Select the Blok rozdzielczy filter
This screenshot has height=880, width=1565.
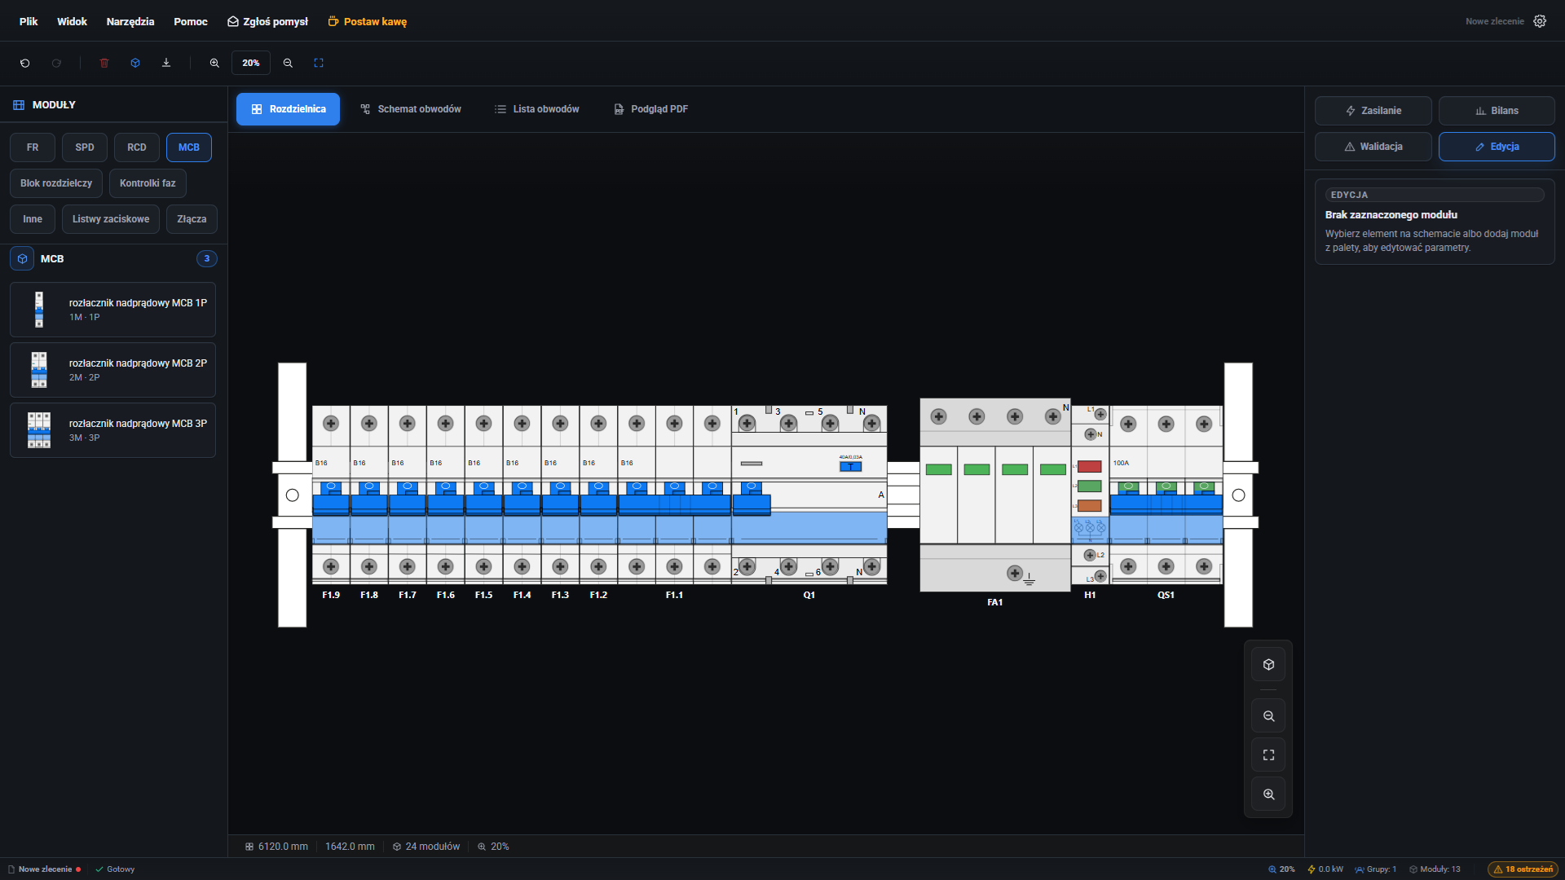(x=56, y=183)
